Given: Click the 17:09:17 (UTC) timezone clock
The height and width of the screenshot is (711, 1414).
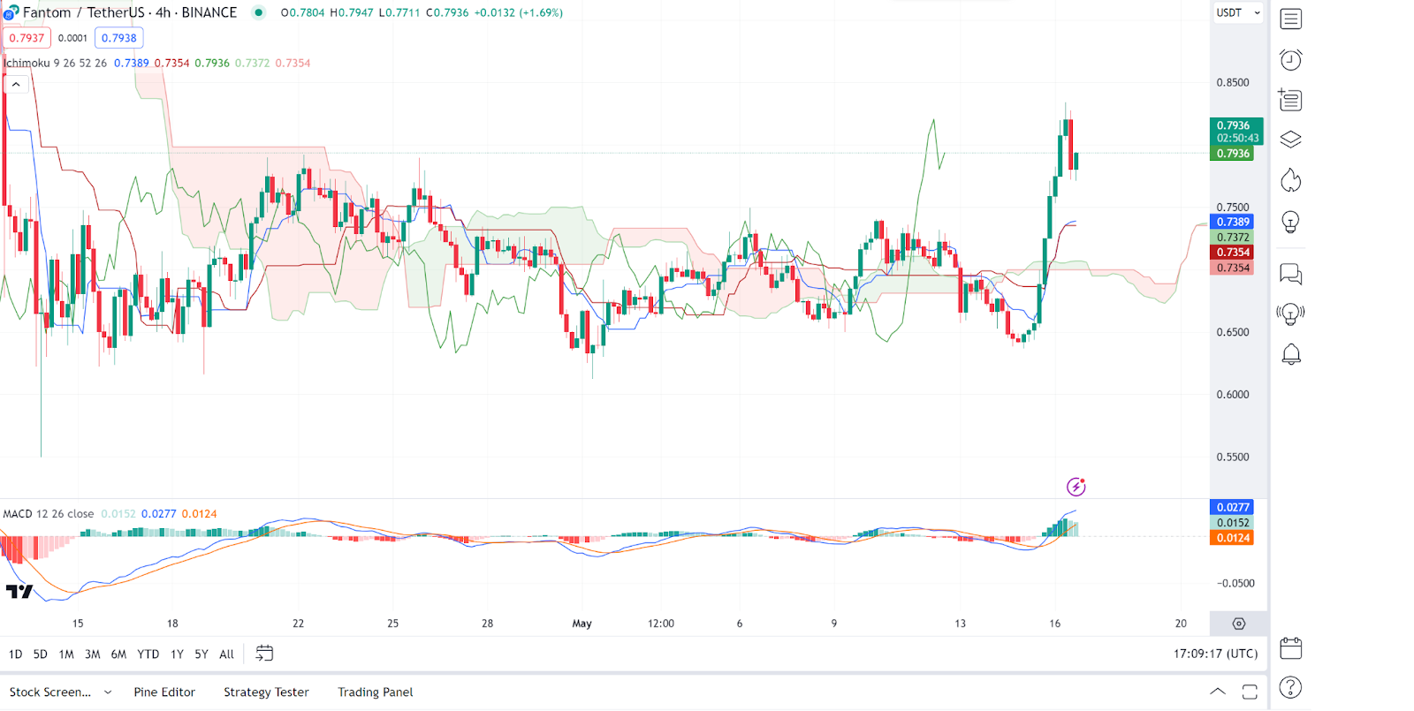Looking at the screenshot, I should 1215,654.
